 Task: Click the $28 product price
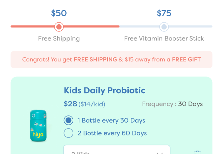(70, 104)
